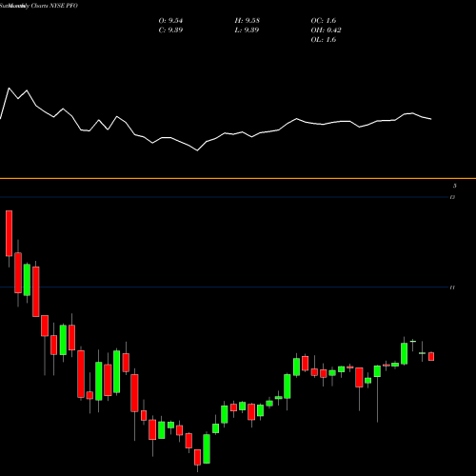The width and height of the screenshot is (476, 476).
Task: Select the lowest red candle at chart bottom
Action: click(x=197, y=457)
